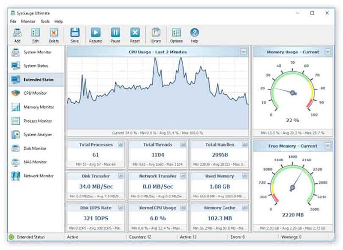
Task: Open NAS Monitor from the sidebar
Action: 36,162
